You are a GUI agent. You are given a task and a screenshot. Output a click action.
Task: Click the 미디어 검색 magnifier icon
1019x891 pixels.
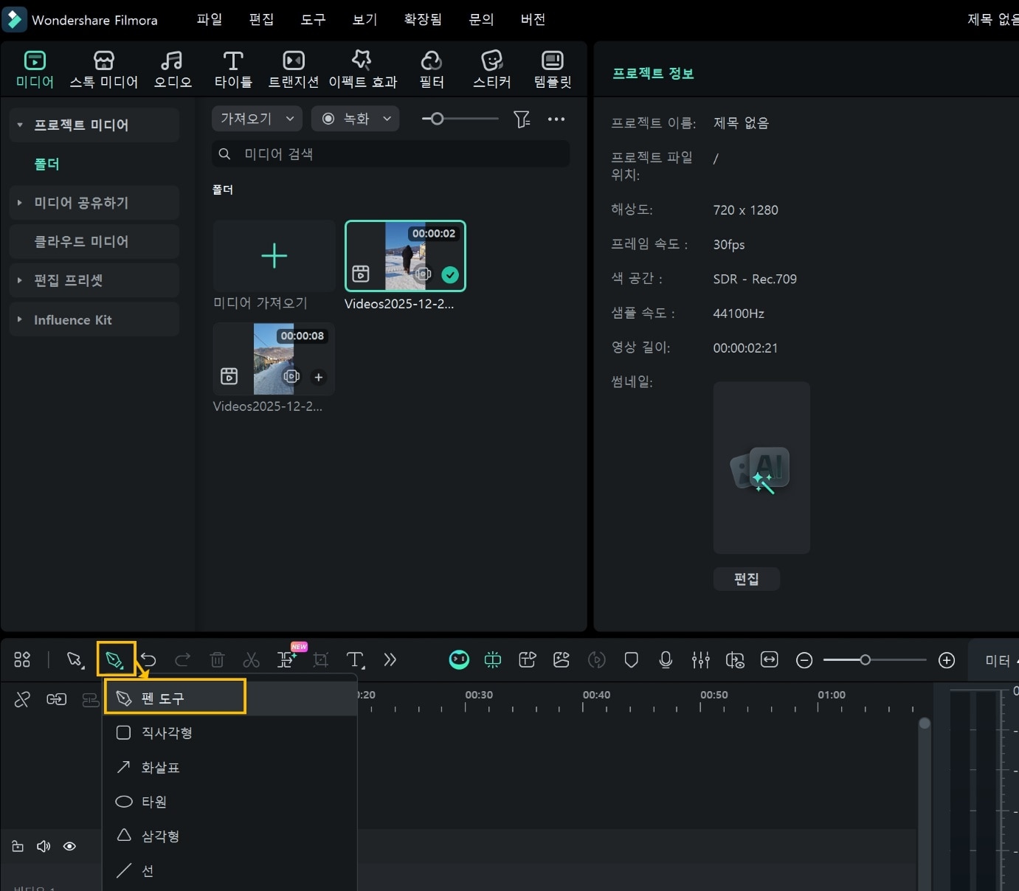[x=224, y=154]
